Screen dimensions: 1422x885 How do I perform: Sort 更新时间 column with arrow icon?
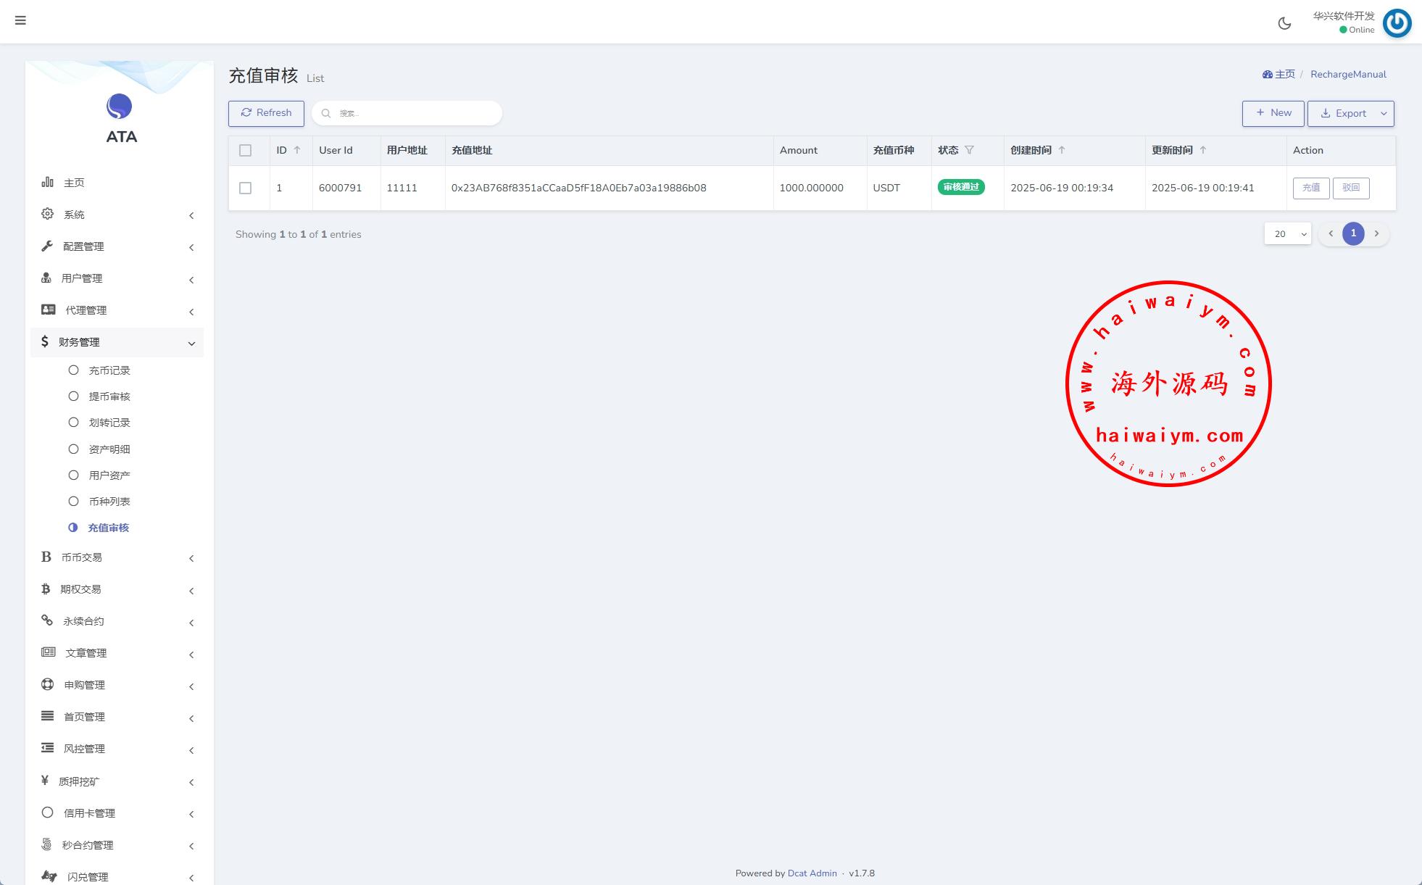coord(1203,150)
